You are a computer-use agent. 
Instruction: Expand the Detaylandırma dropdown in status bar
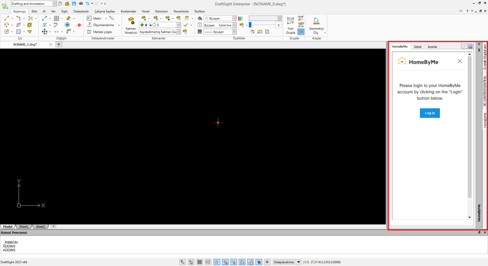pyautogui.click(x=299, y=262)
